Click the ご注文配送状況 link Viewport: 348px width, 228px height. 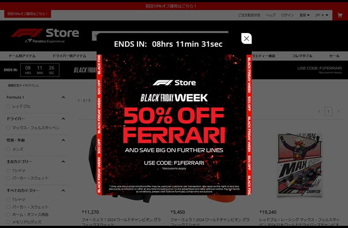[249, 15]
